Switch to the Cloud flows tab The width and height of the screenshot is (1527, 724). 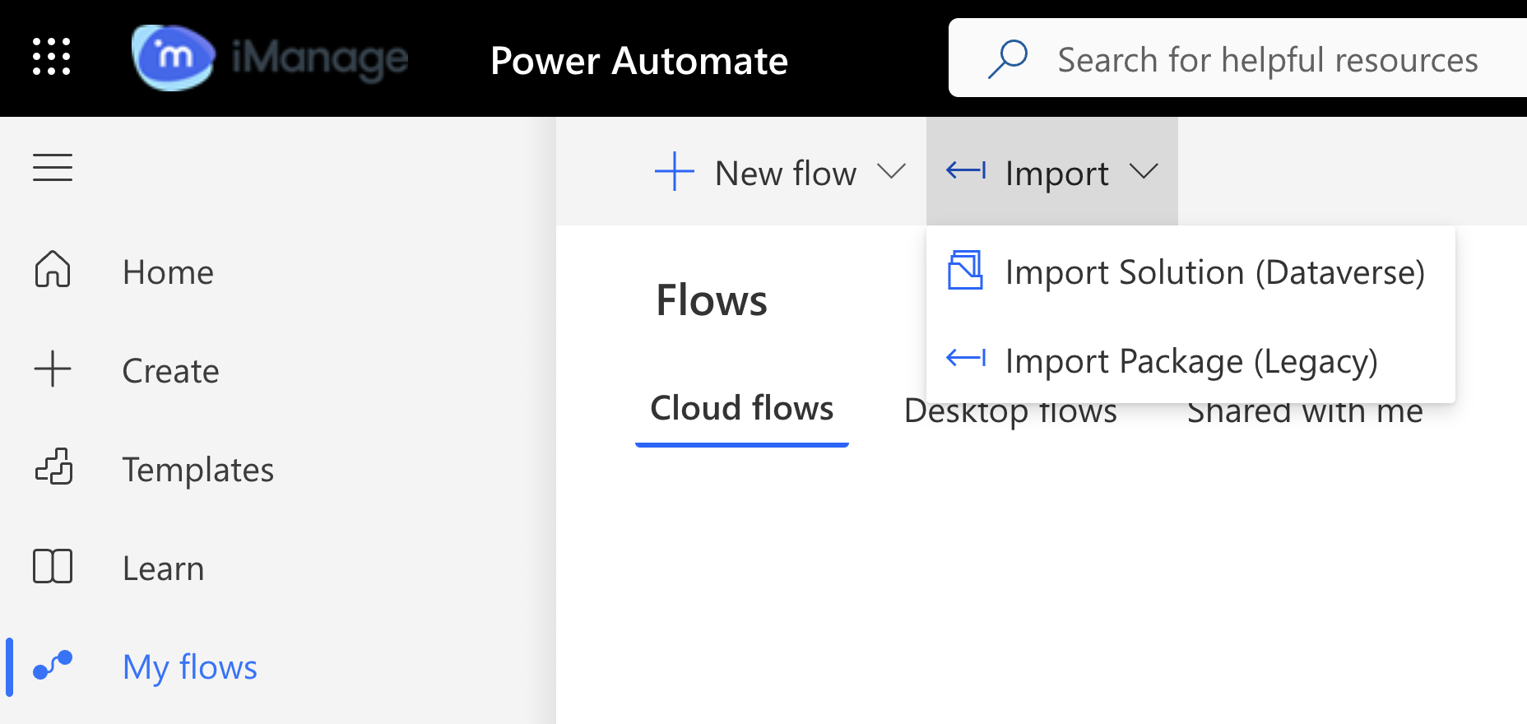[x=742, y=408]
